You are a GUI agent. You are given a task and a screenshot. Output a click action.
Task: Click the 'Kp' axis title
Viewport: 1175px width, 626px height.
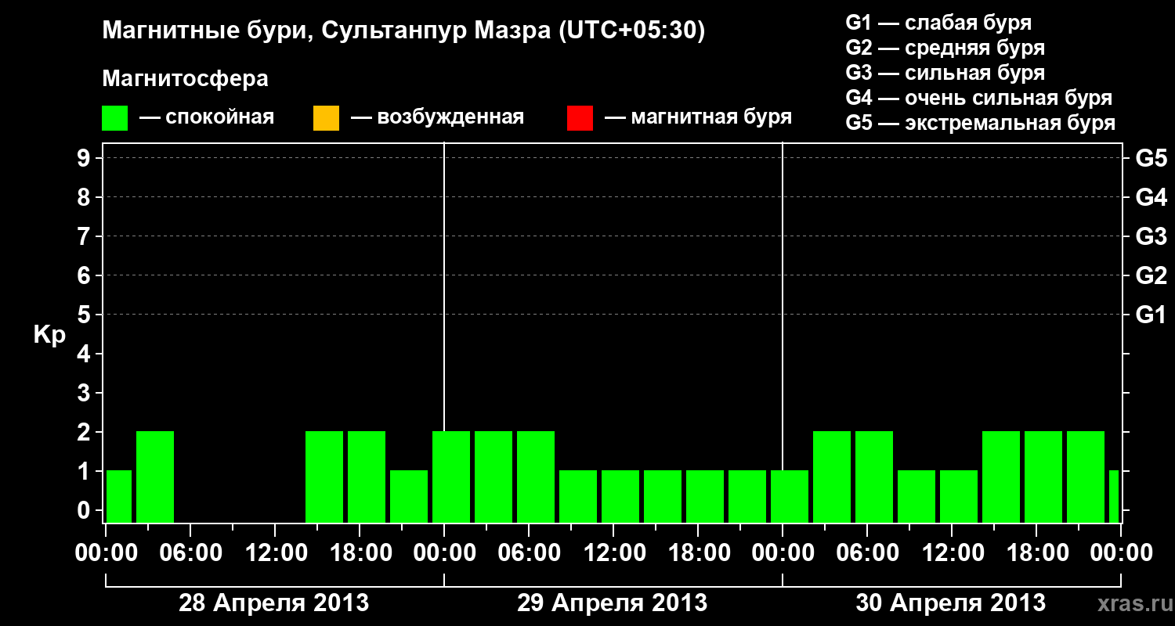click(49, 334)
